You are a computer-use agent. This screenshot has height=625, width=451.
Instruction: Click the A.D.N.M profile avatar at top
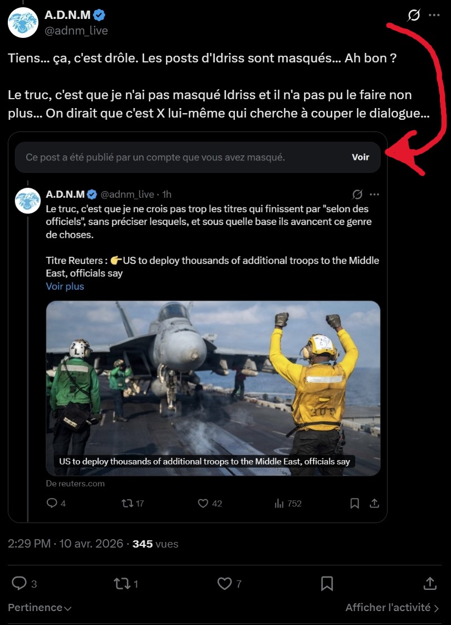(x=23, y=23)
